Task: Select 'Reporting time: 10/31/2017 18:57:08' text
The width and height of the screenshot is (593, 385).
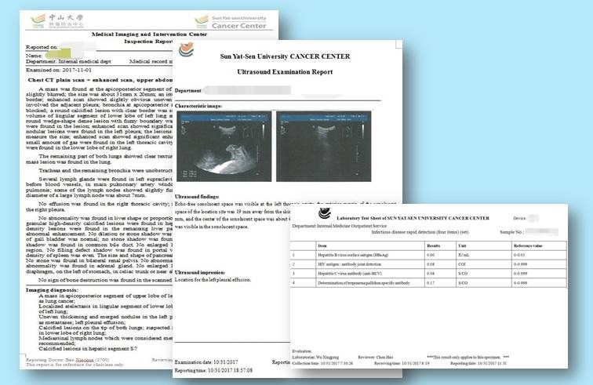Action: (x=213, y=370)
